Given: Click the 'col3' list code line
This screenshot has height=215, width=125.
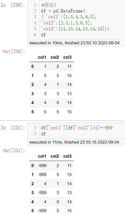Looking at the screenshot, I should pyautogui.click(x=75, y=29).
